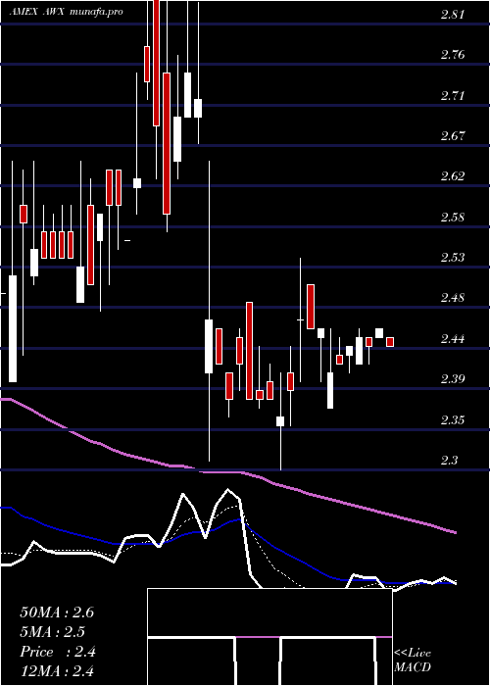Click the 2.58 price axis label

[x=453, y=217]
